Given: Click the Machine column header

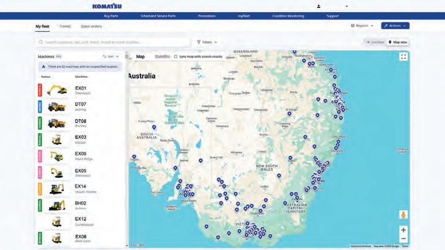Looking at the screenshot, I should click(x=81, y=77).
